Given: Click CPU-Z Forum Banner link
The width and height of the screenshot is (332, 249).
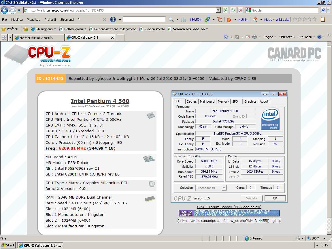Looking at the screenshot, I should 229,207.
